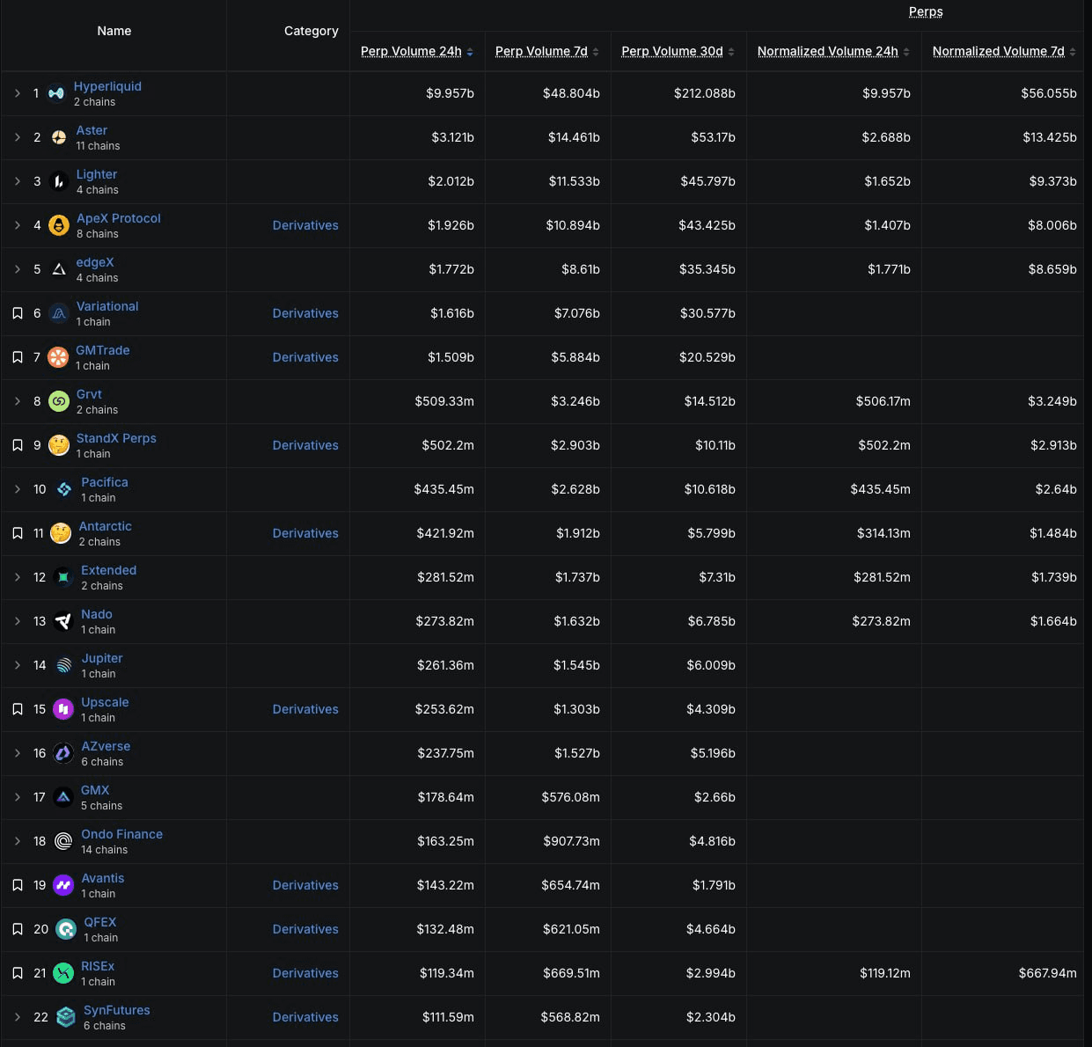Sort by Perp Volume 24h
1092x1047 pixels.
coord(417,51)
